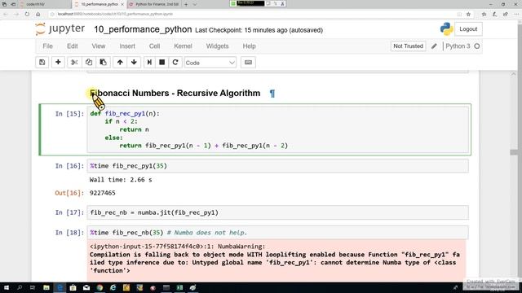Open Windows search from the taskbar
The height and width of the screenshot is (293, 522).
pos(20,287)
